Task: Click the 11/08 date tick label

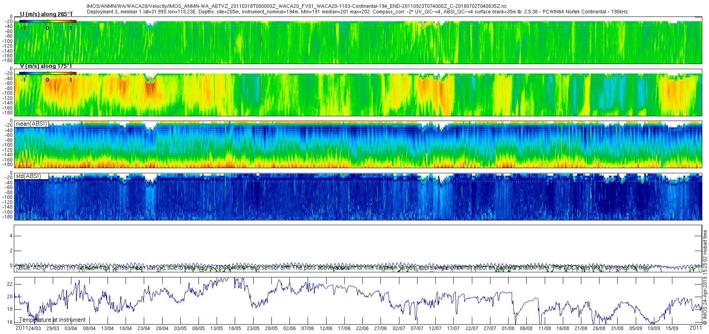Action: click(545, 328)
